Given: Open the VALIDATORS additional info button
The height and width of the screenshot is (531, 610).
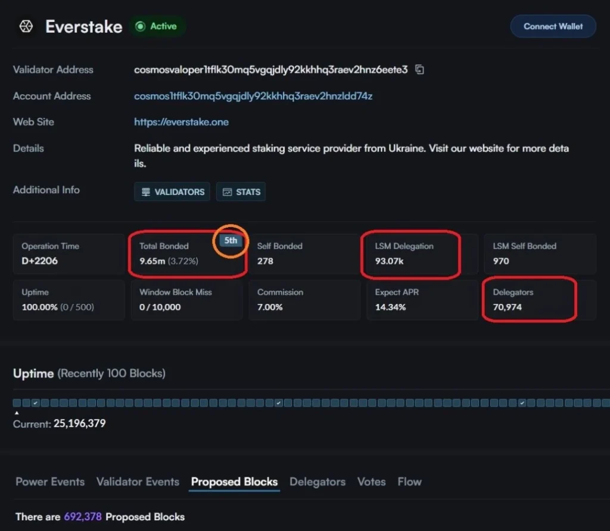Looking at the screenshot, I should [x=172, y=192].
